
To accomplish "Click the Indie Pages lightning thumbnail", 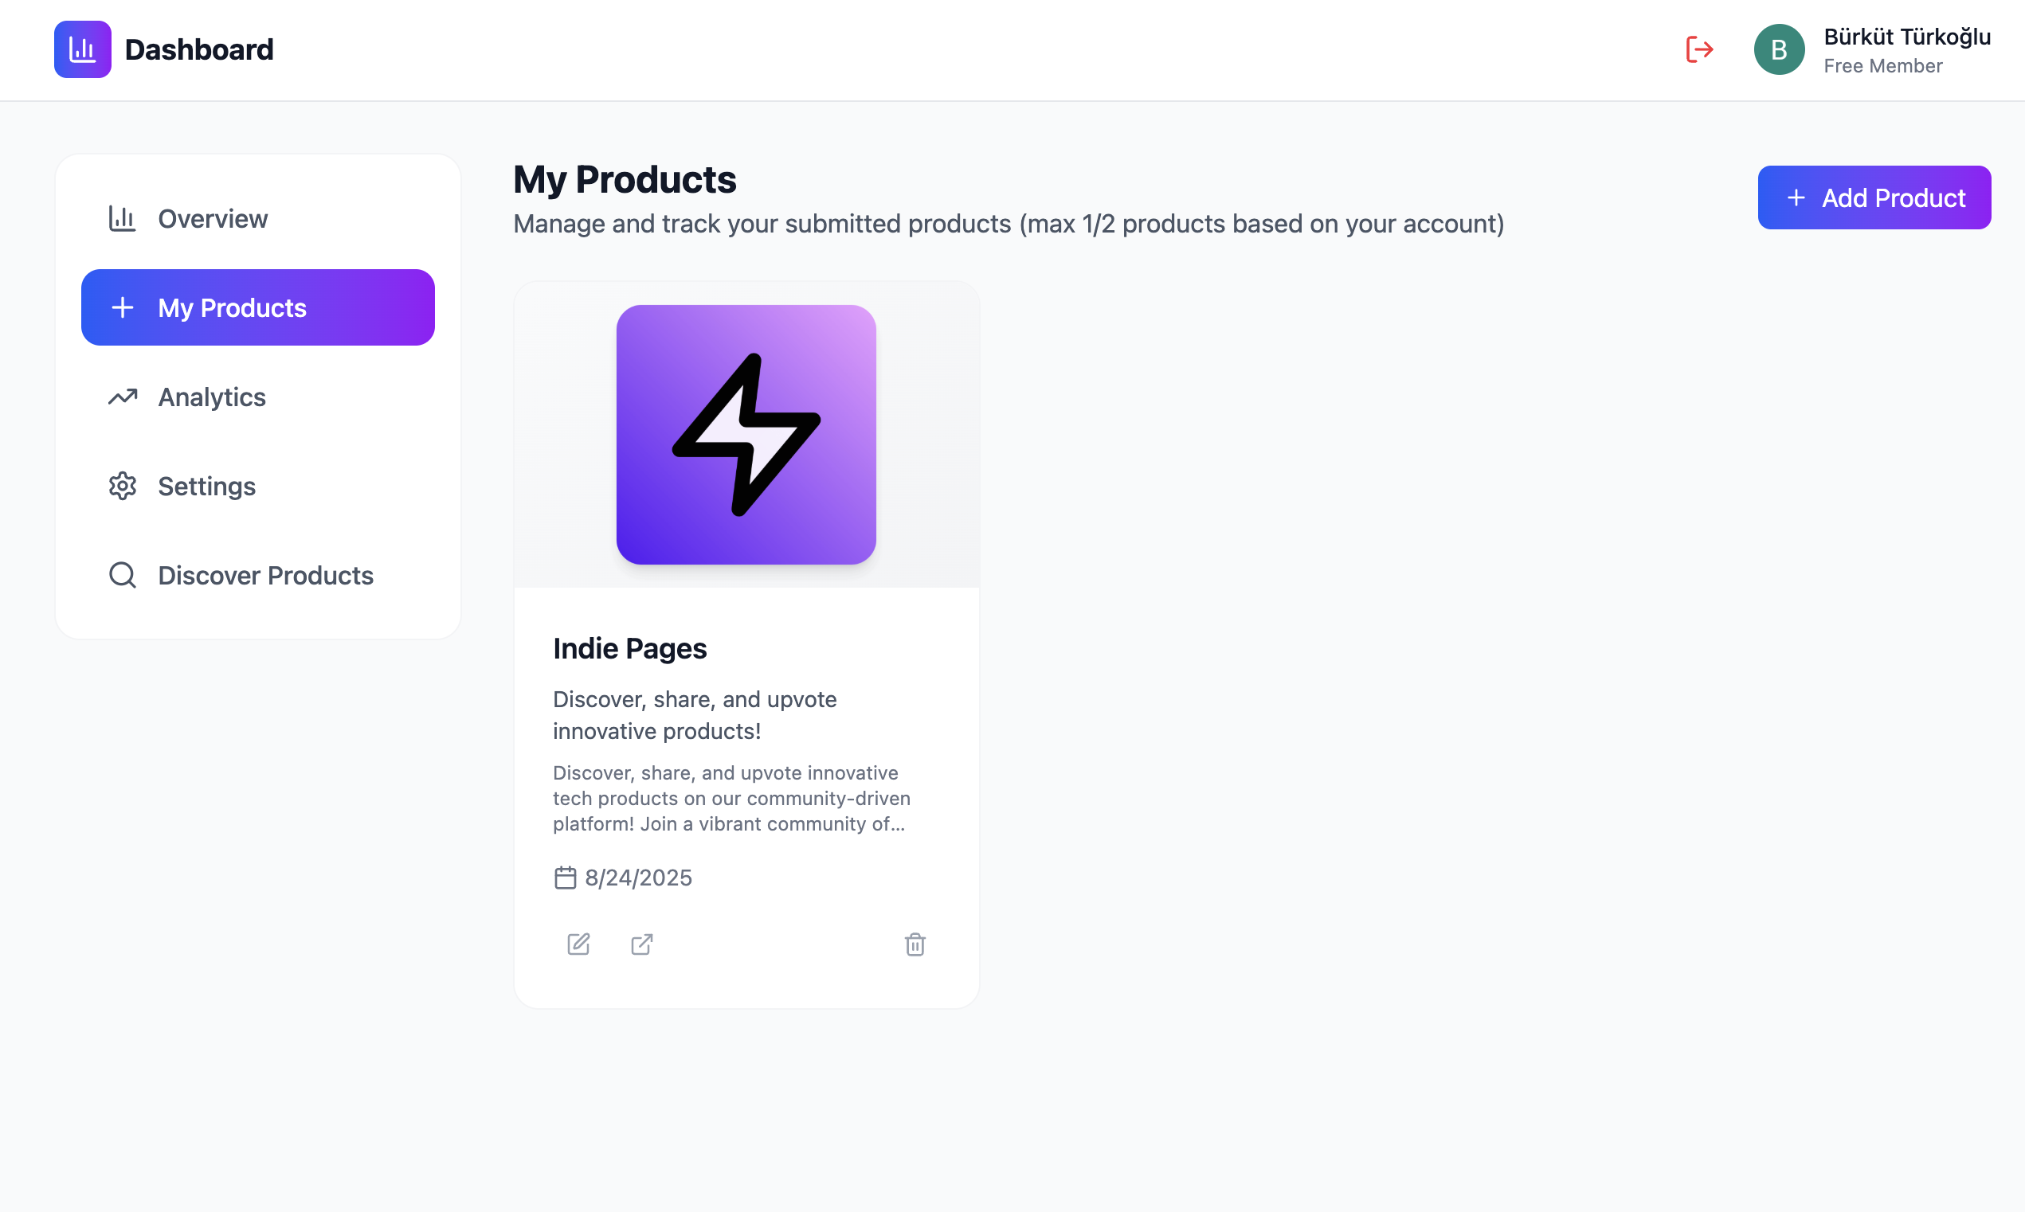I will coord(746,435).
